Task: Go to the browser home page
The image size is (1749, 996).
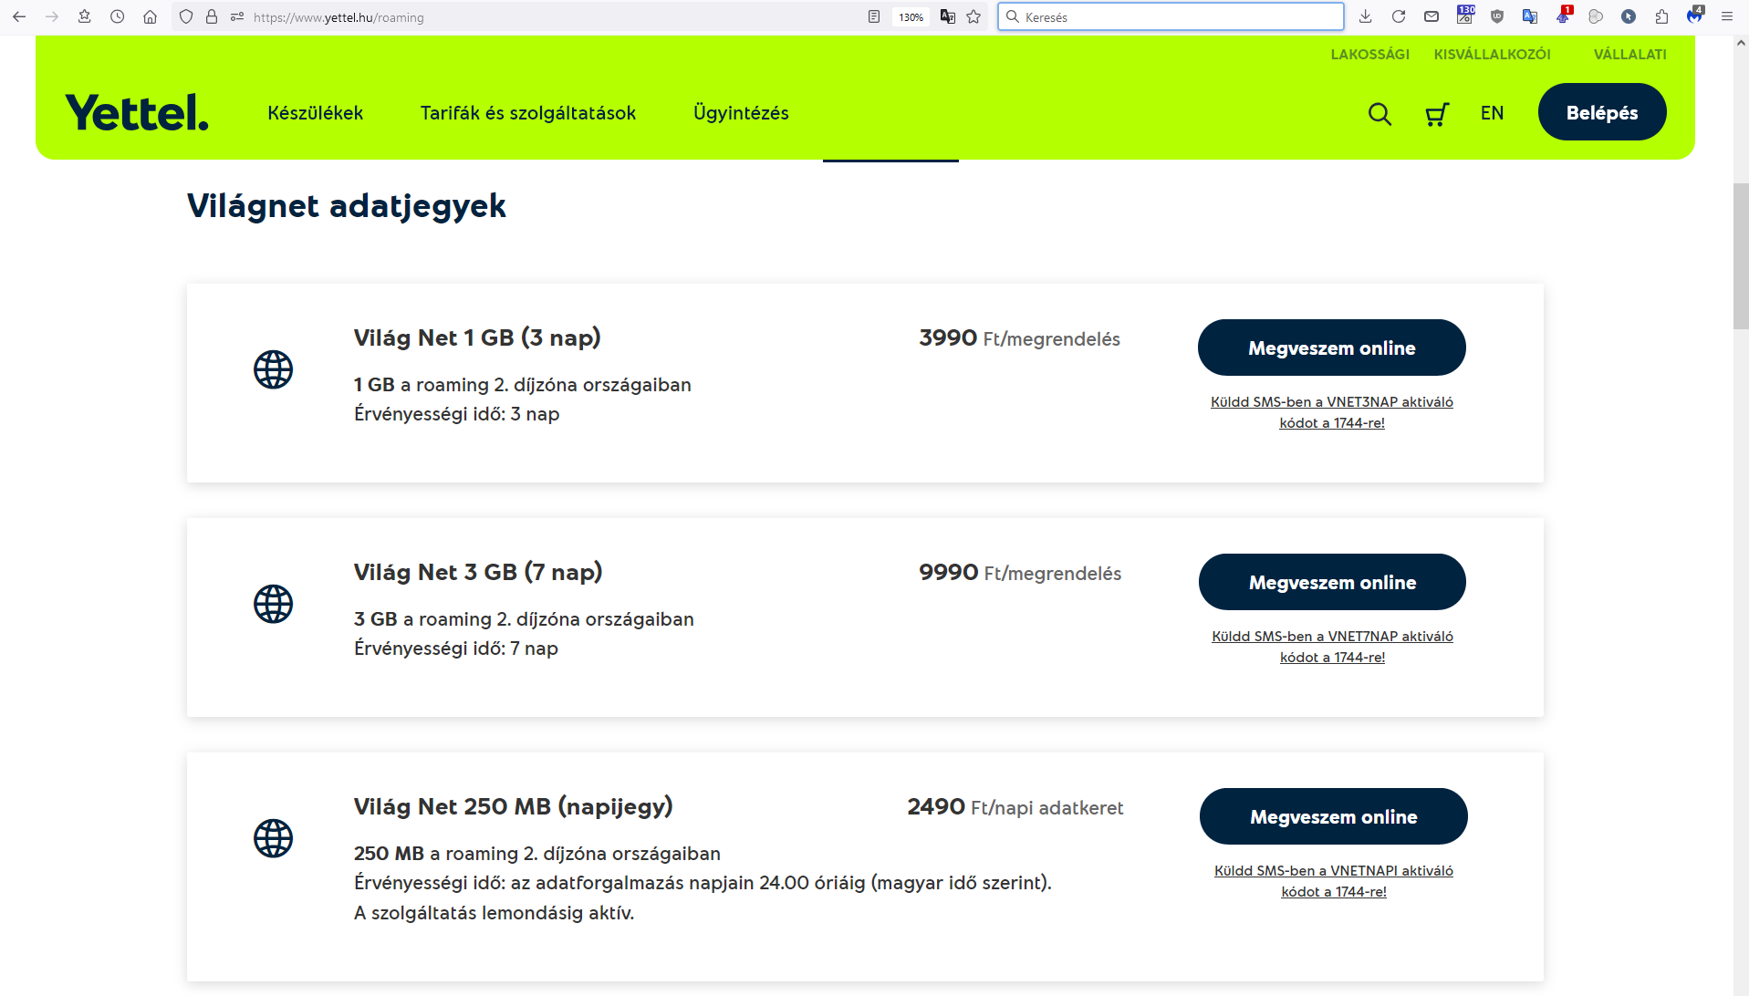Action: pyautogui.click(x=151, y=16)
